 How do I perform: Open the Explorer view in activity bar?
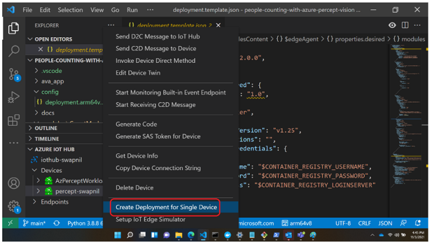click(13, 28)
